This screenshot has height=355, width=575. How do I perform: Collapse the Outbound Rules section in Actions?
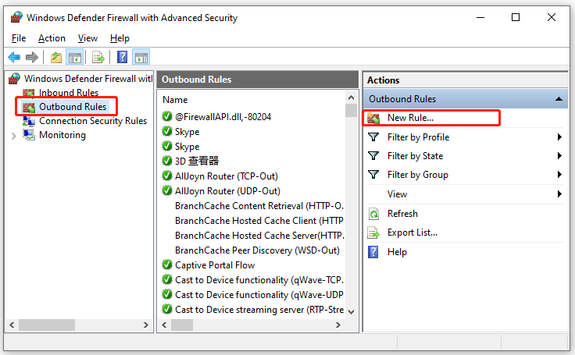point(559,99)
